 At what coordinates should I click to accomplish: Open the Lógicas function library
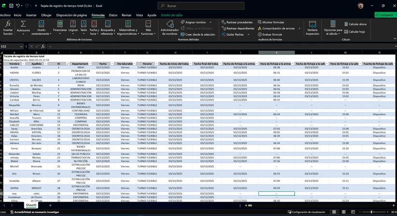73,28
